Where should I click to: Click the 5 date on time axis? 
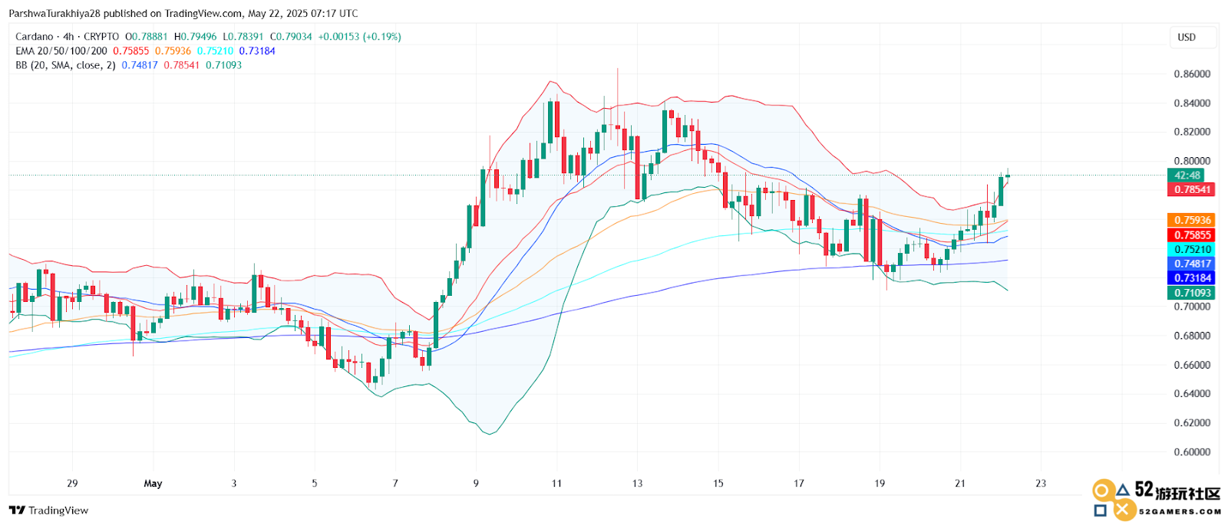[x=315, y=484]
